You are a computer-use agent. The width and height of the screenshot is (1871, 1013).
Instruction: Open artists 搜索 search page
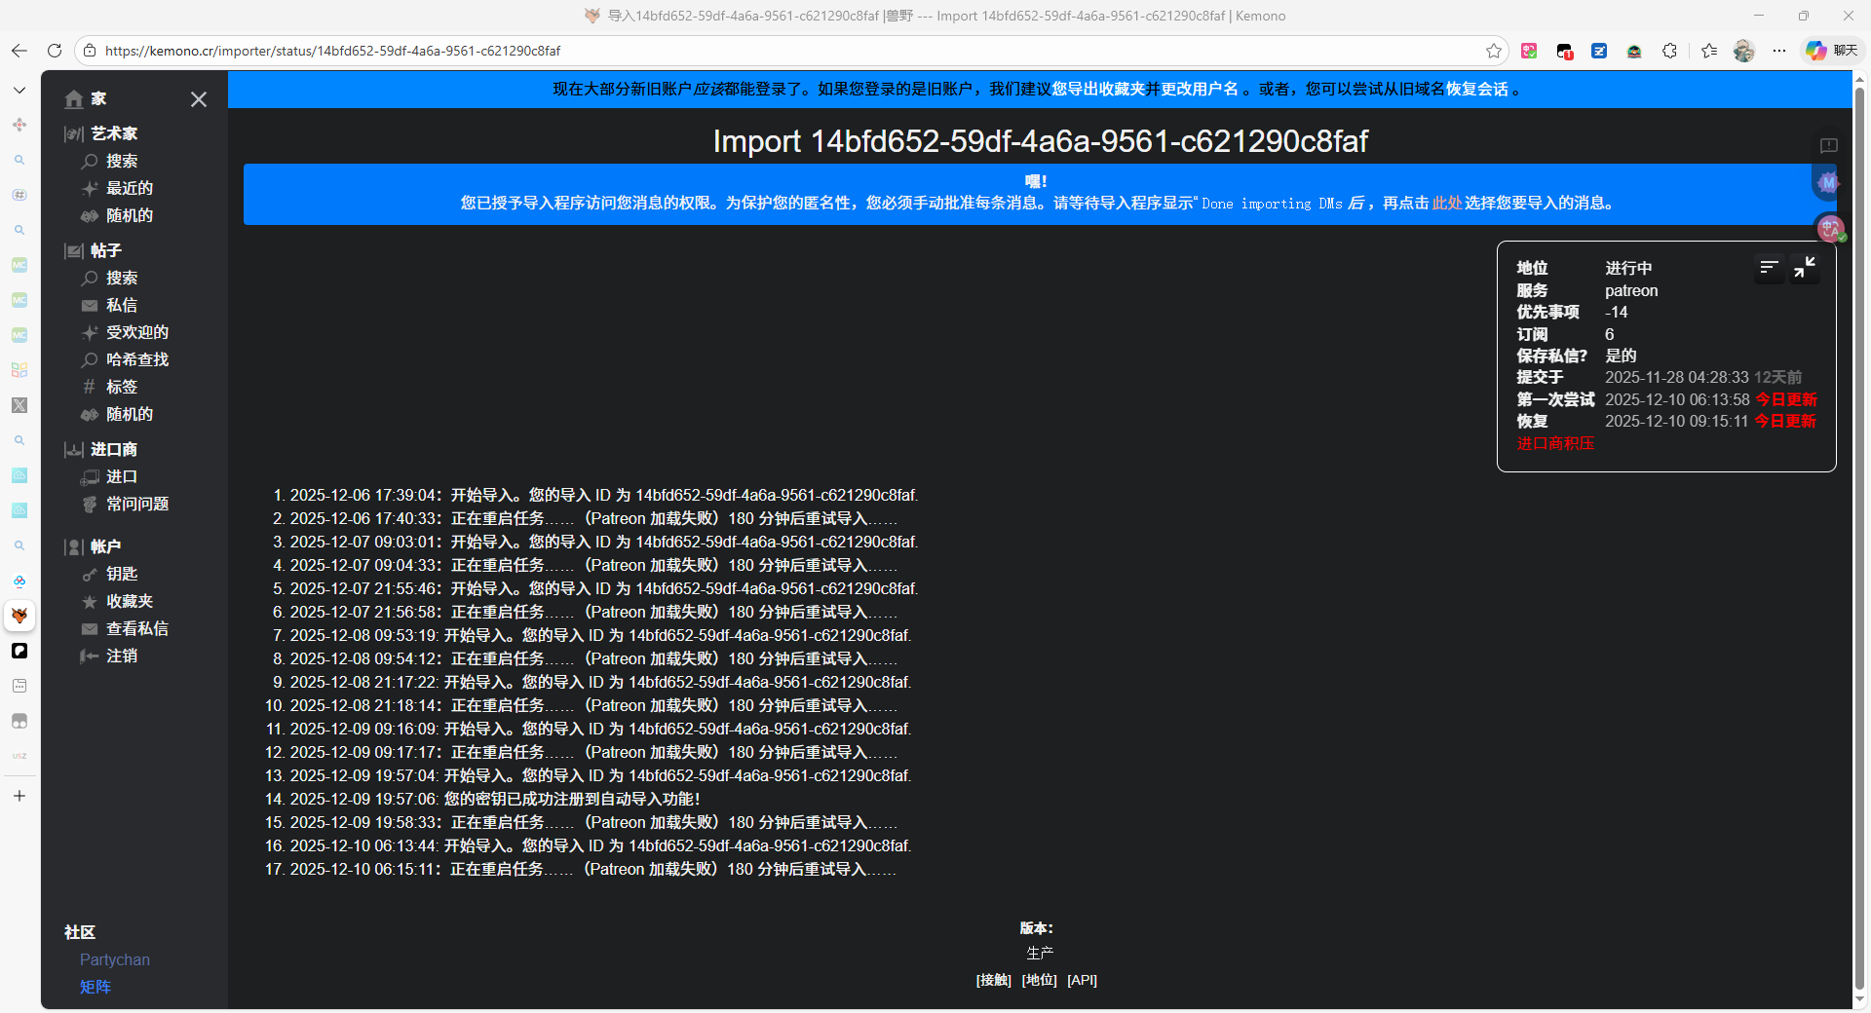(121, 162)
